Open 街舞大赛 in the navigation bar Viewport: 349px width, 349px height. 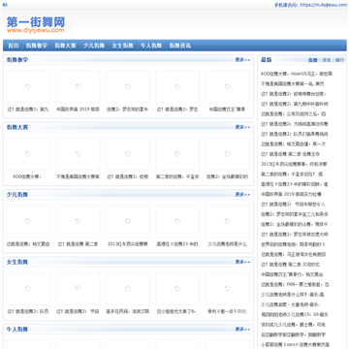tap(65, 46)
